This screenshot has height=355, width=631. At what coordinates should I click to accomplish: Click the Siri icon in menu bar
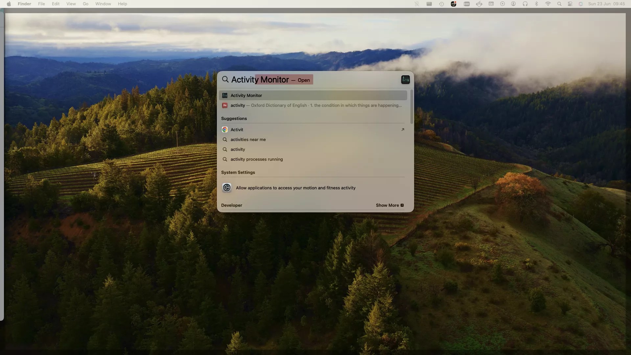[581, 4]
